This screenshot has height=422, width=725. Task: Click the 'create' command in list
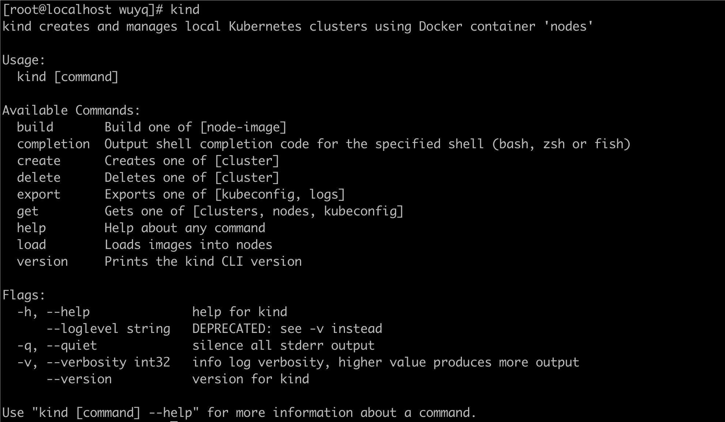pos(39,161)
